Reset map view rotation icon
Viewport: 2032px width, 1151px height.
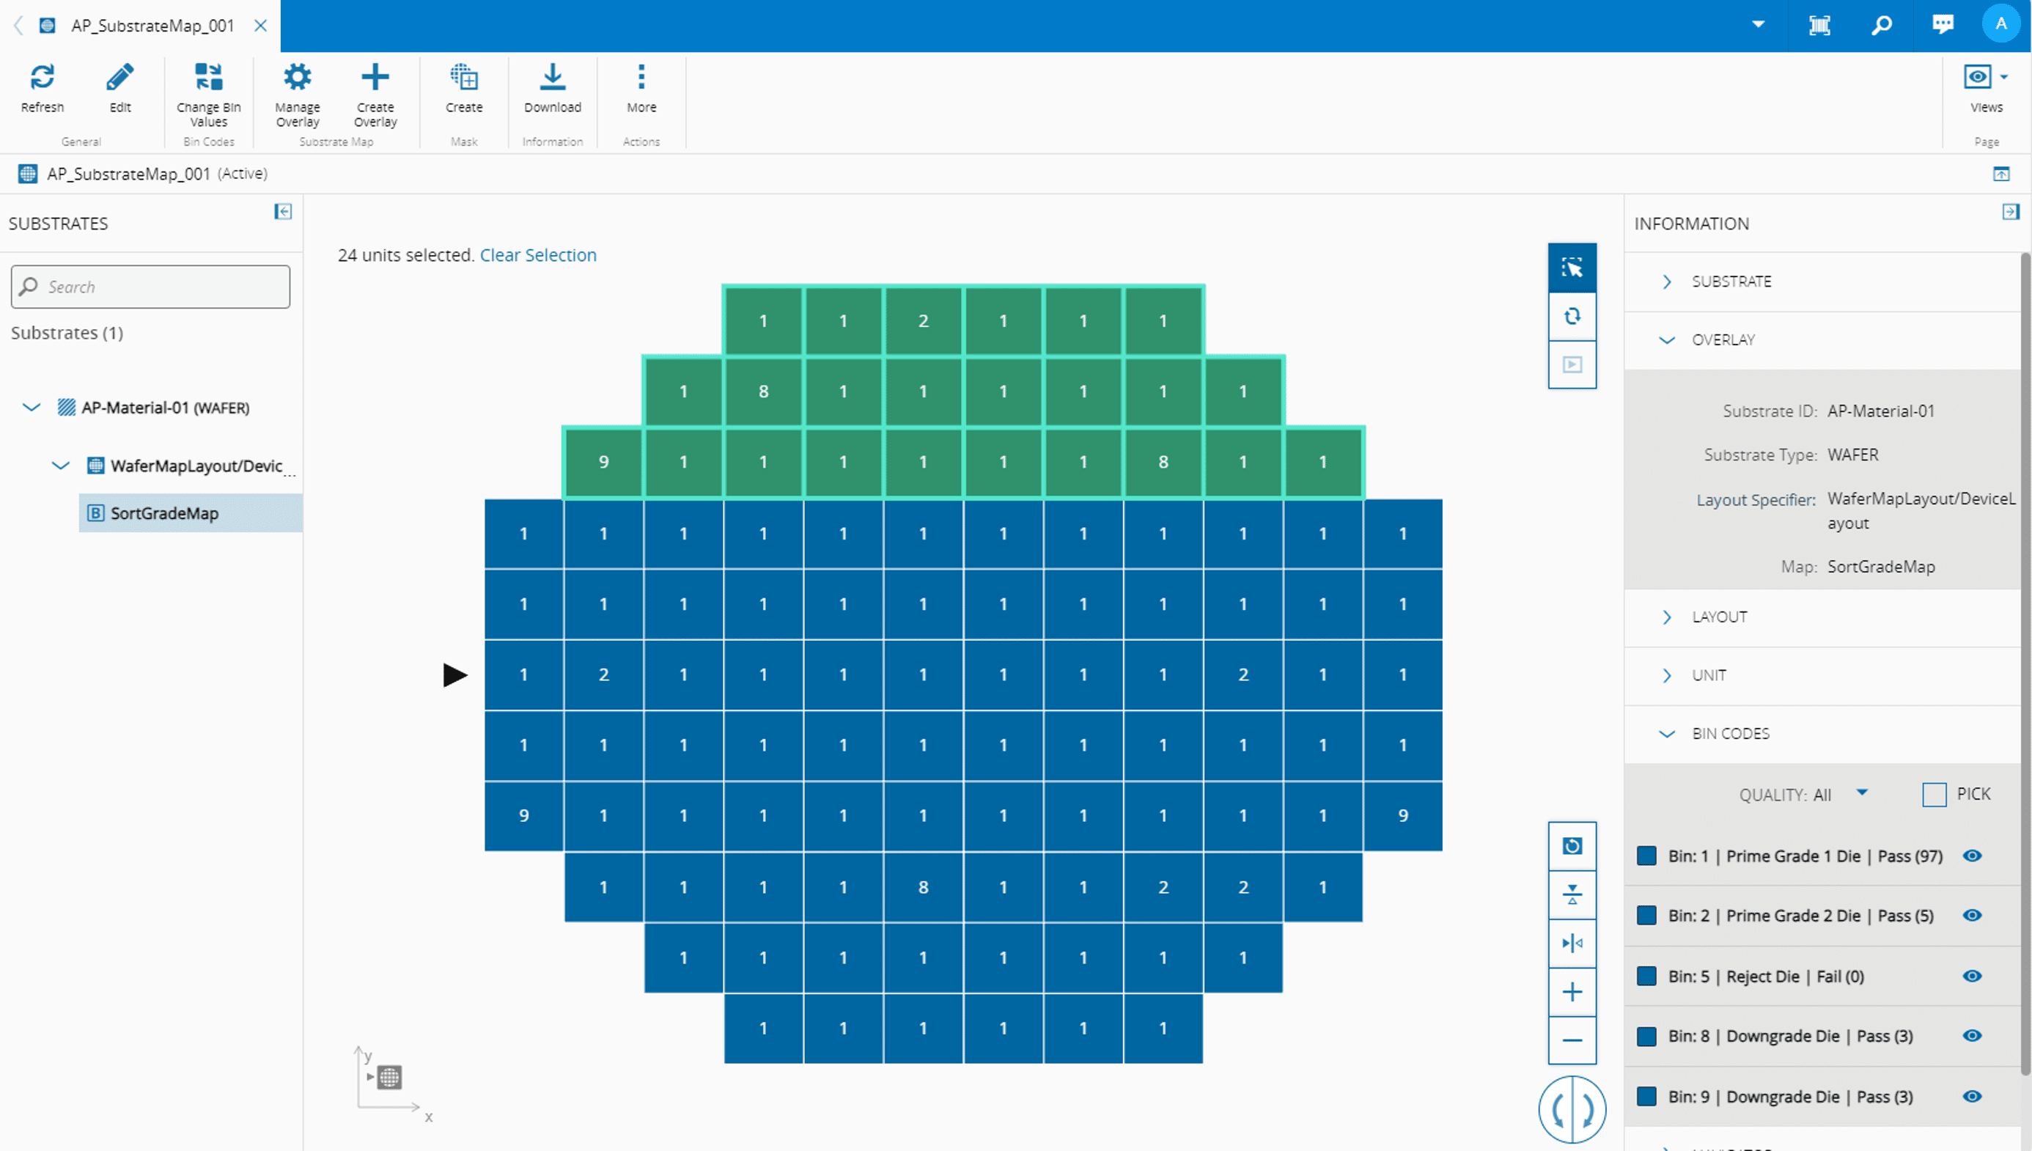coord(1571,846)
